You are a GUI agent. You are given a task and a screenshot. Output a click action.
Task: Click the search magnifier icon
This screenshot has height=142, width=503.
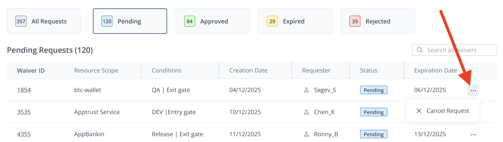pos(420,50)
